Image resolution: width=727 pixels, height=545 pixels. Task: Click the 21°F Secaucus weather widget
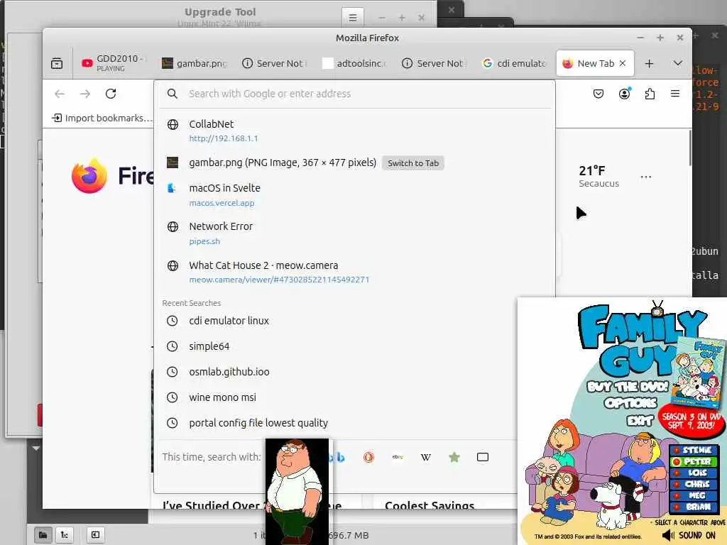click(598, 177)
